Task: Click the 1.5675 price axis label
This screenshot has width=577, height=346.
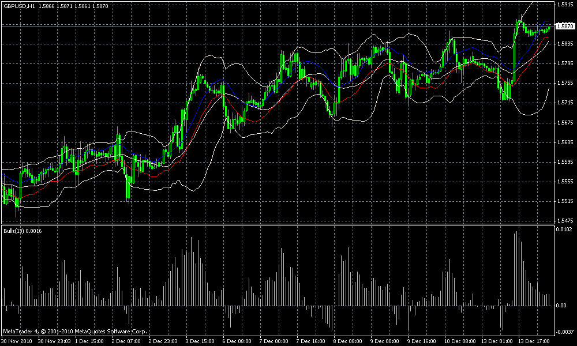Action: coord(565,122)
